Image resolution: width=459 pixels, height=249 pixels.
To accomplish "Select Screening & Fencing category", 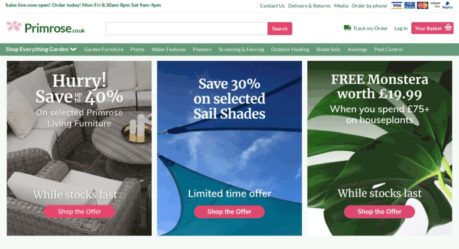I will coord(241,49).
